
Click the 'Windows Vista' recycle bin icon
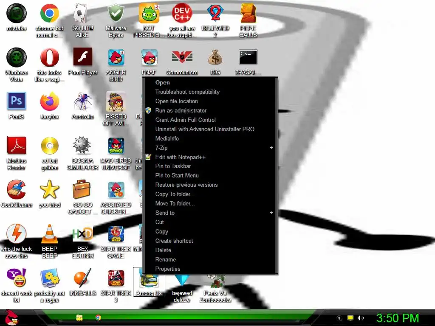coord(17,57)
